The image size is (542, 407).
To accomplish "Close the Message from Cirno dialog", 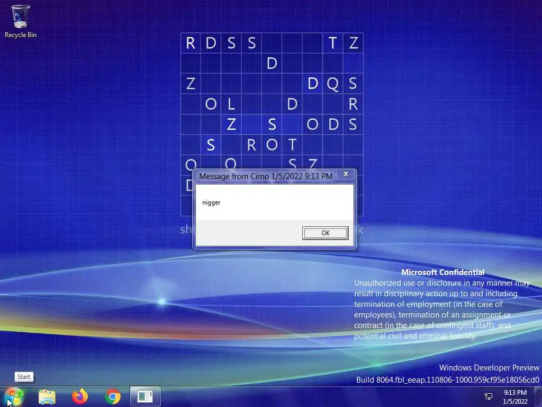I will [345, 174].
